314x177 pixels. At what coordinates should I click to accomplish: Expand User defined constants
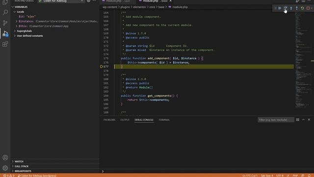click(x=15, y=36)
